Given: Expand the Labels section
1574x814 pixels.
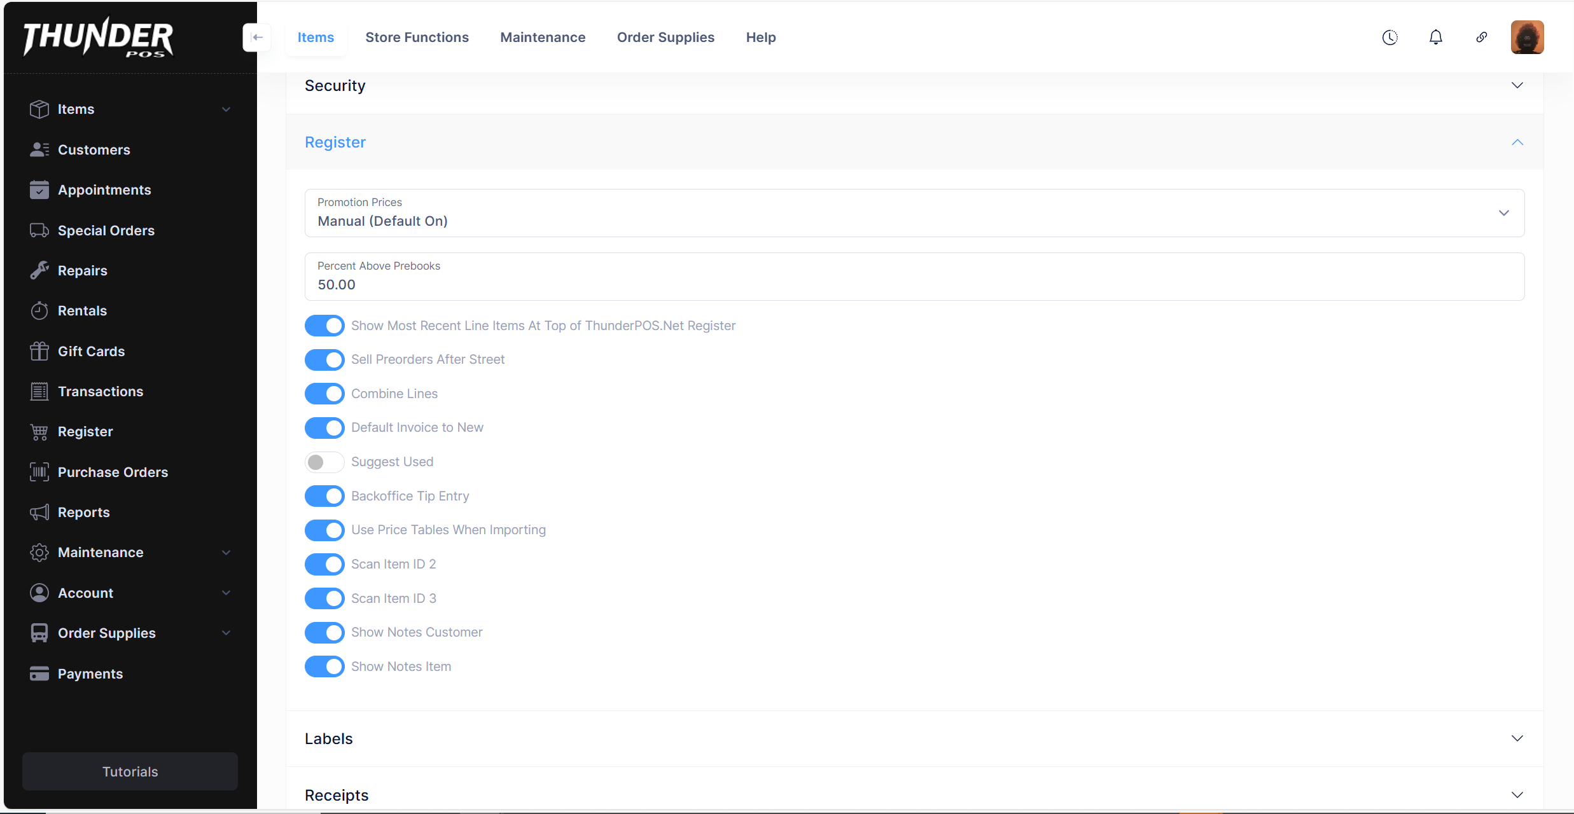Looking at the screenshot, I should point(914,738).
